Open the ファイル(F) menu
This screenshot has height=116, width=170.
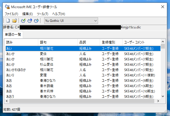[12, 14]
